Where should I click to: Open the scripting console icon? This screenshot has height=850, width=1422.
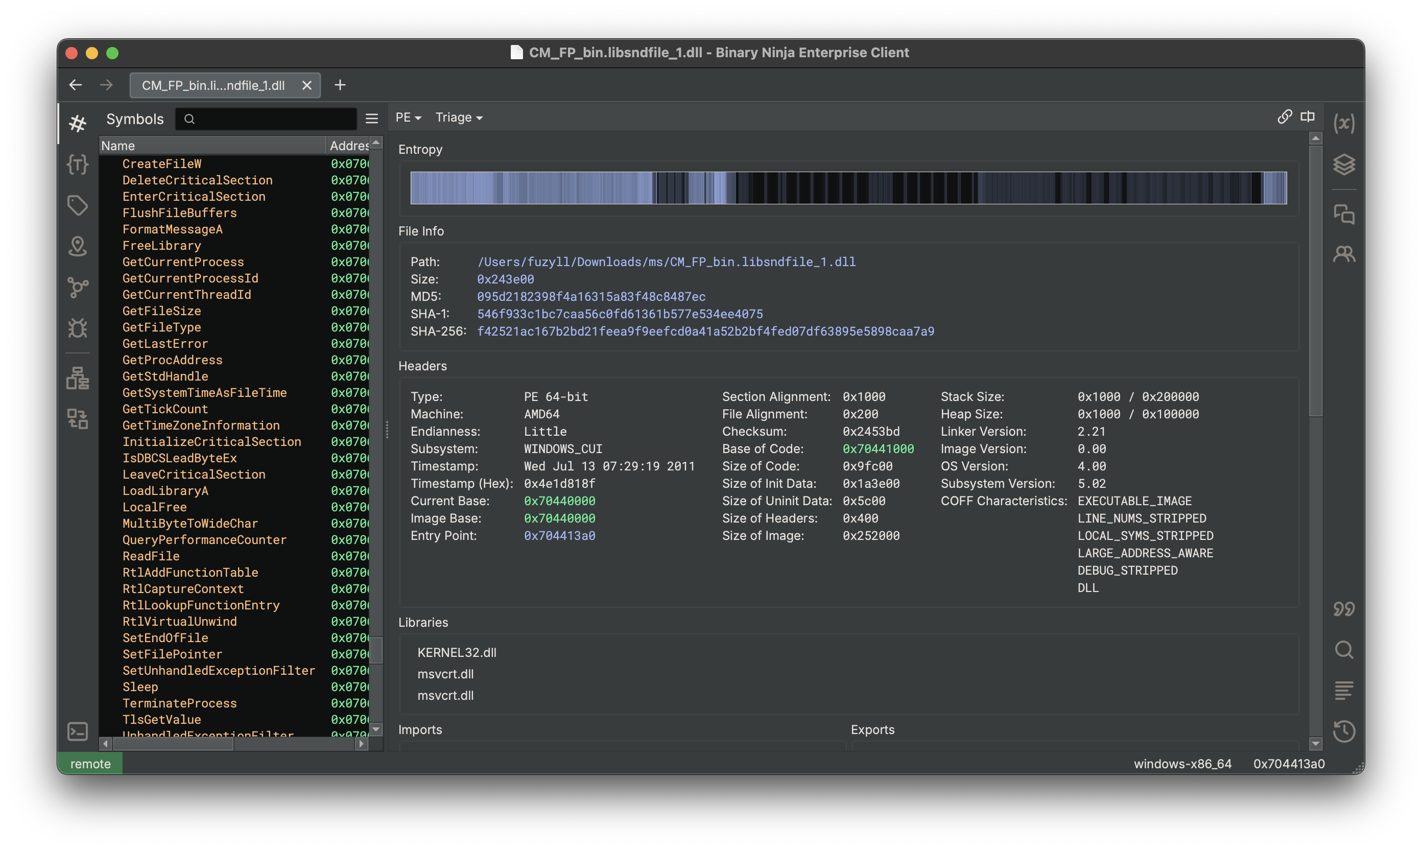pos(77,731)
